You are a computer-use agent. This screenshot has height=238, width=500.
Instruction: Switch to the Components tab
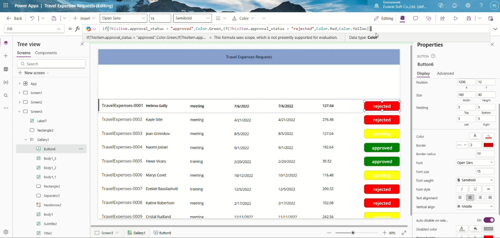pyautogui.click(x=46, y=53)
